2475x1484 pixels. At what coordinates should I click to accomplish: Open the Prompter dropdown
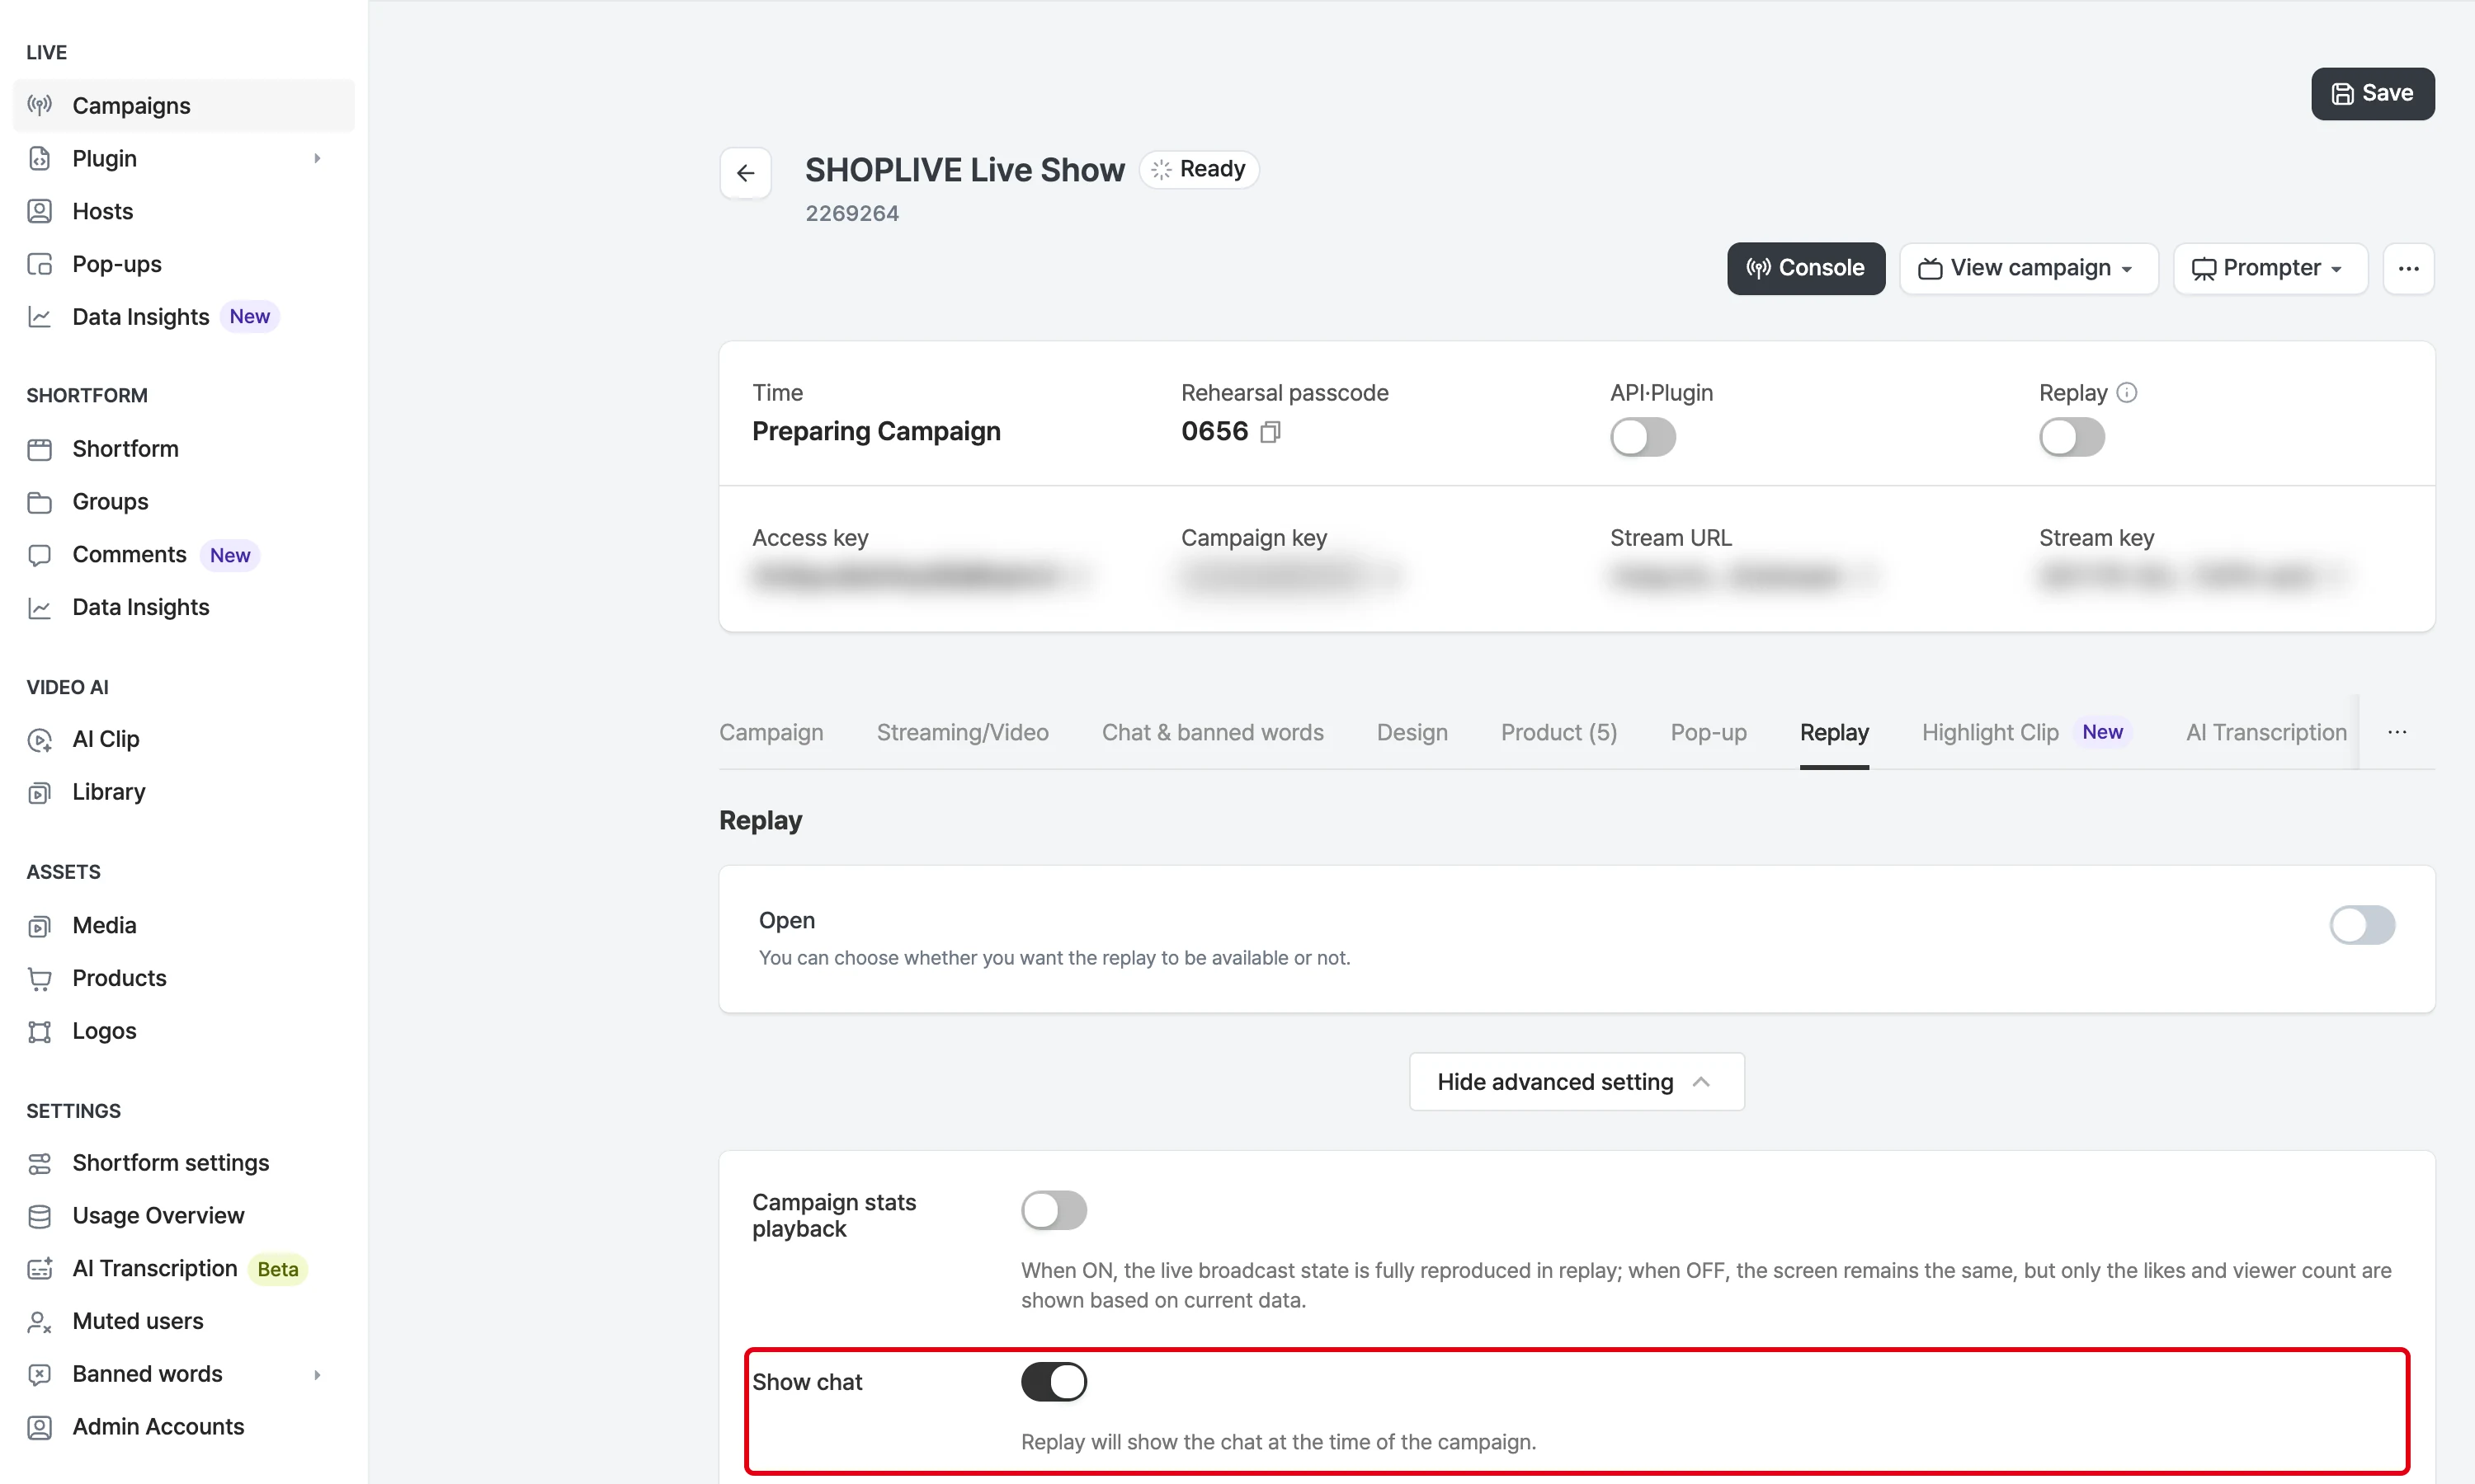coord(2270,268)
